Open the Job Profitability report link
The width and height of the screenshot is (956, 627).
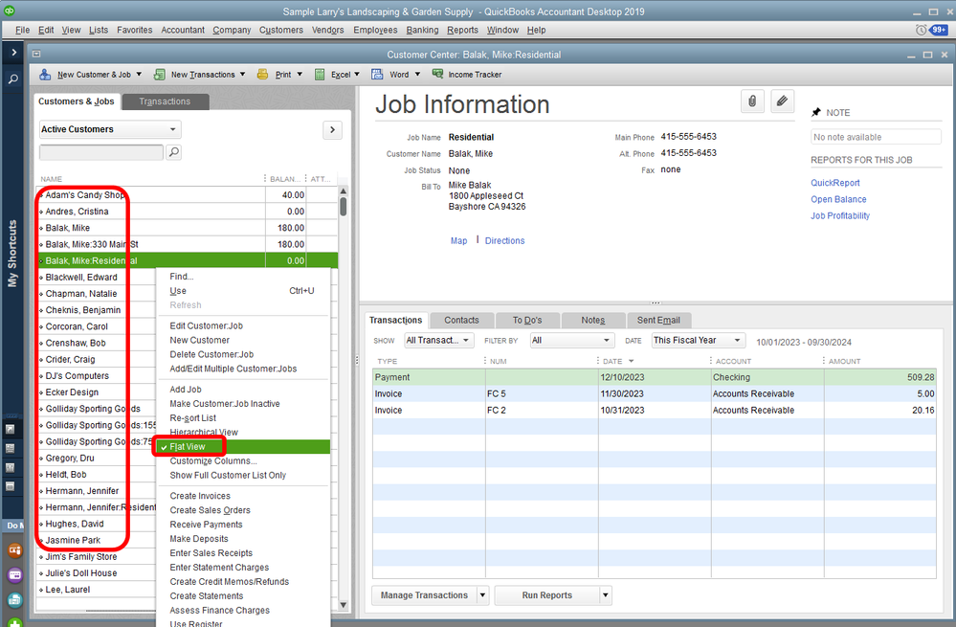(x=839, y=216)
